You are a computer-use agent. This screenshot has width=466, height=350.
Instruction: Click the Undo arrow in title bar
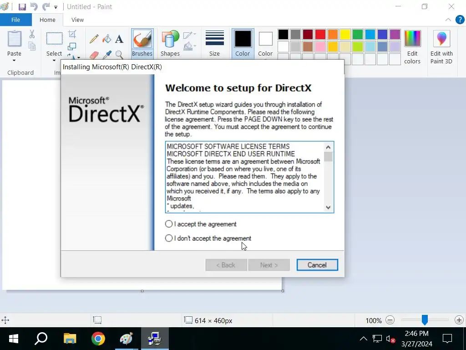(x=34, y=6)
